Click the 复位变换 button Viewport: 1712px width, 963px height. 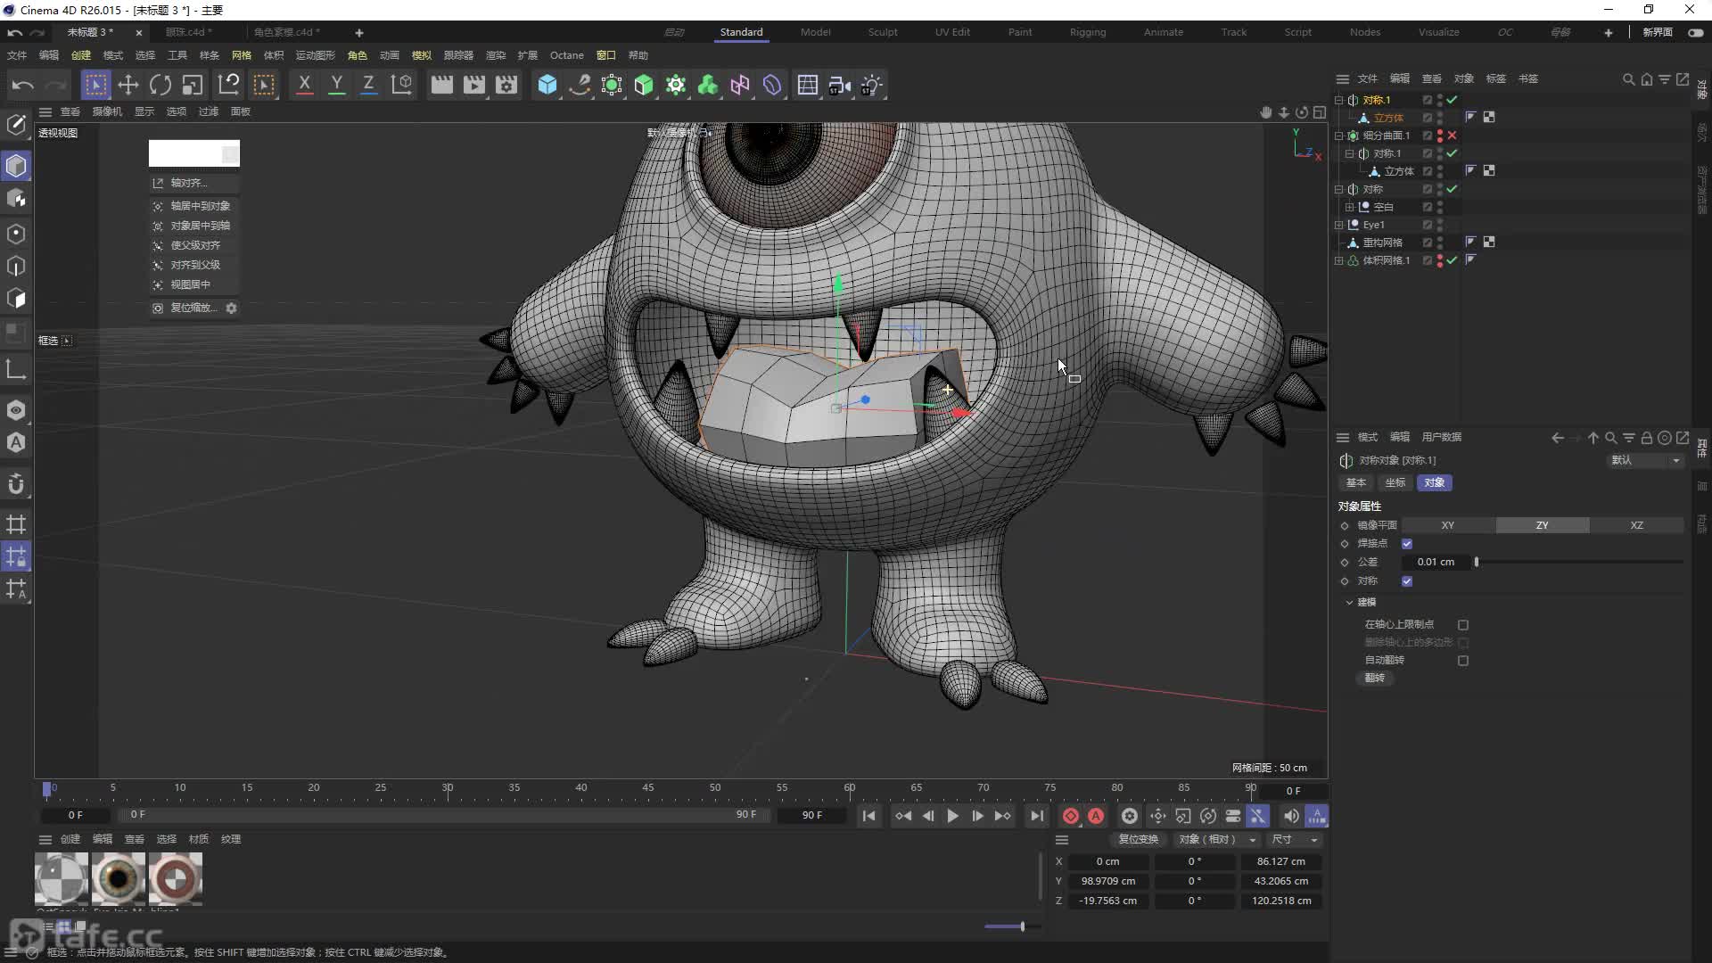pos(1139,840)
